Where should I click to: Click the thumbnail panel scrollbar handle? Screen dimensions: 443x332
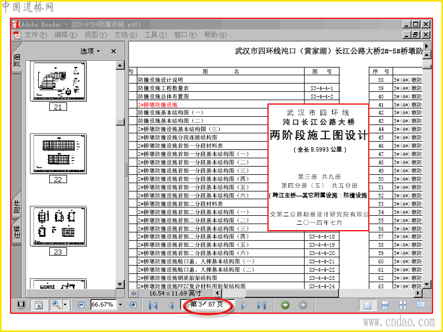click(x=120, y=122)
